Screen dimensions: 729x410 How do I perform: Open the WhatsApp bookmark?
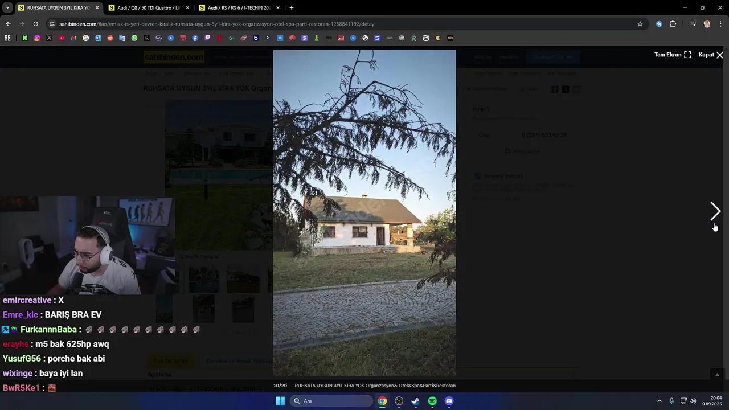tap(134, 38)
